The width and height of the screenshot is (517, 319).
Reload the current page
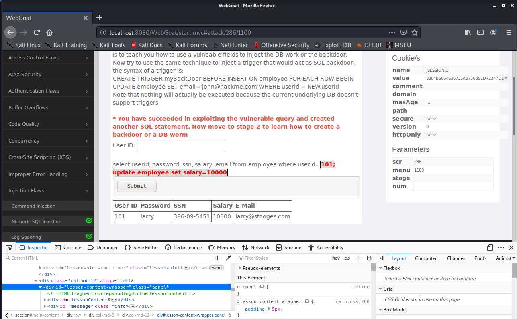[37, 32]
